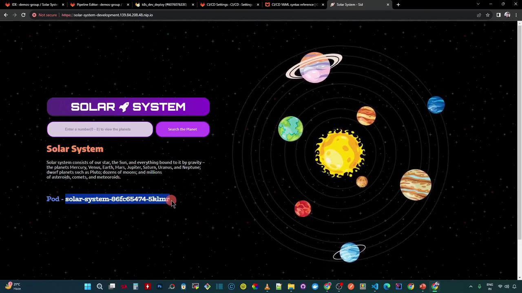Open the share page icon in the address bar
522x293 pixels.
[x=479, y=15]
